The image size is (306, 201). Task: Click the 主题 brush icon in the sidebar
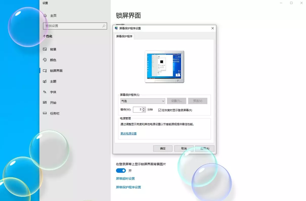pos(45,82)
